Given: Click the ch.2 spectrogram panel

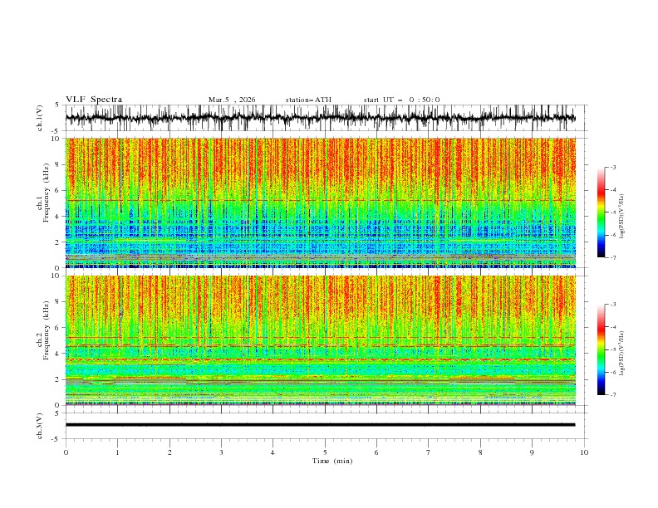Looking at the screenshot, I should point(321,340).
